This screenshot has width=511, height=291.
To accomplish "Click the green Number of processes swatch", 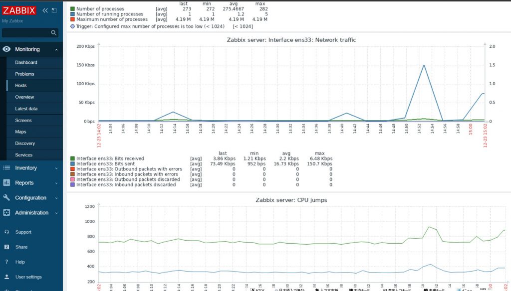I will pos(72,9).
